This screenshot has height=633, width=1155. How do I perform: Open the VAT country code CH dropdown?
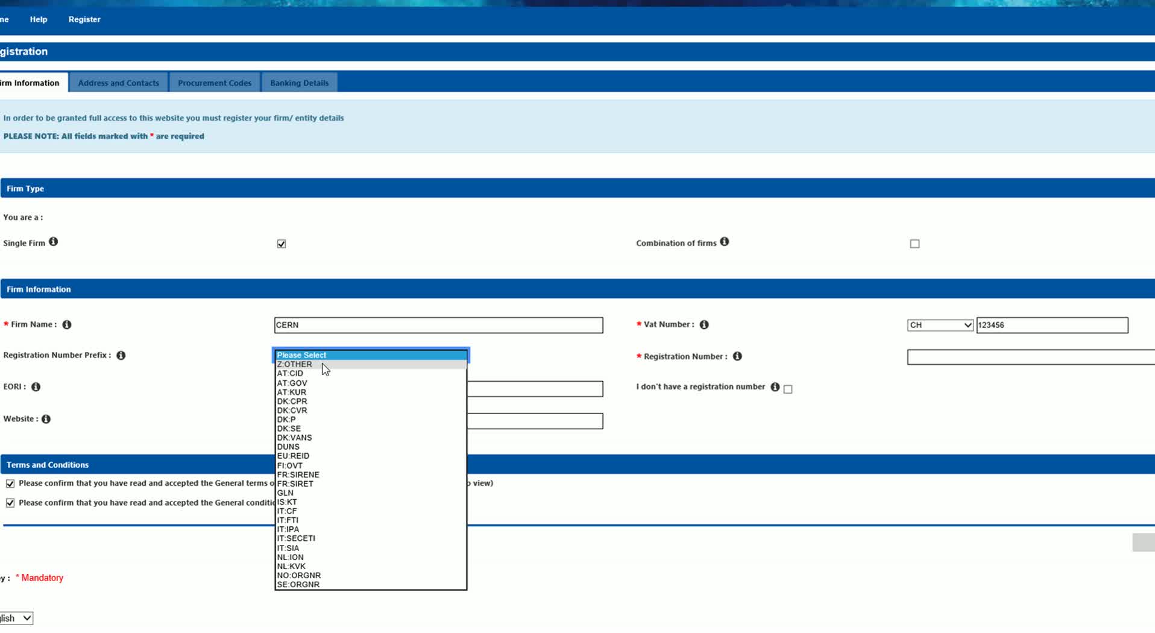(939, 326)
